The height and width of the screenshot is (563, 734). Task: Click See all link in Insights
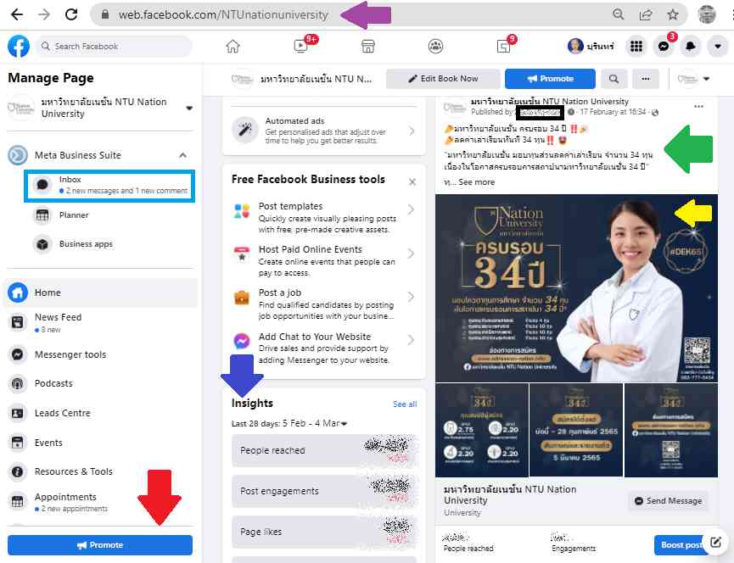pyautogui.click(x=405, y=404)
